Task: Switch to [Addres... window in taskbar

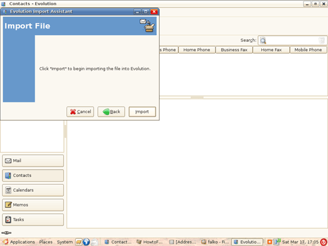Action: point(182,242)
